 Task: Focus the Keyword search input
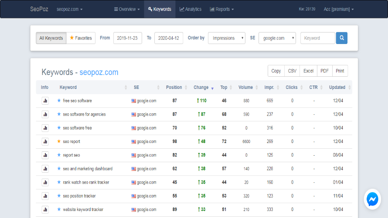point(318,38)
